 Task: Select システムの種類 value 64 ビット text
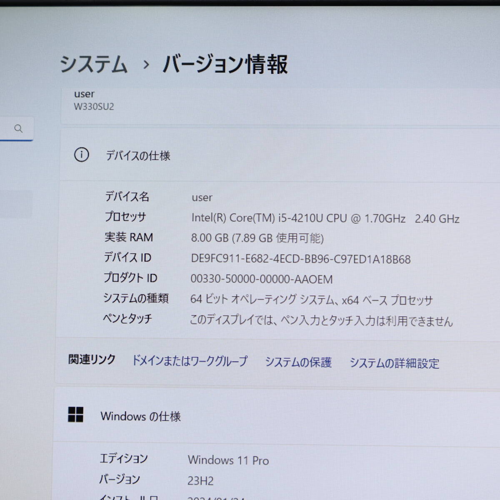click(312, 300)
